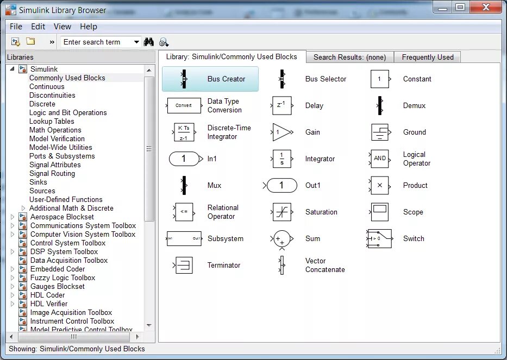507x360 pixels.
Task: Expand the DSP System Toolbox node
Action: [12, 252]
